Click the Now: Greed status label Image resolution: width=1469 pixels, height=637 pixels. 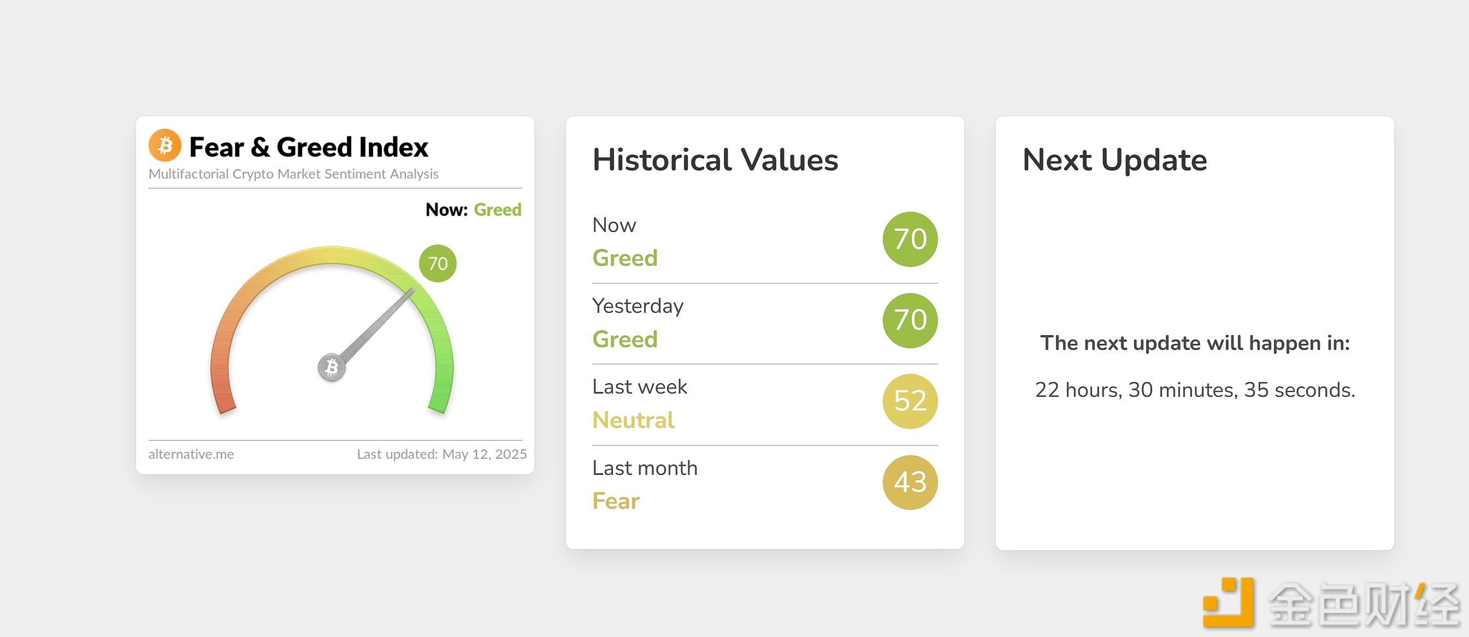(x=473, y=210)
